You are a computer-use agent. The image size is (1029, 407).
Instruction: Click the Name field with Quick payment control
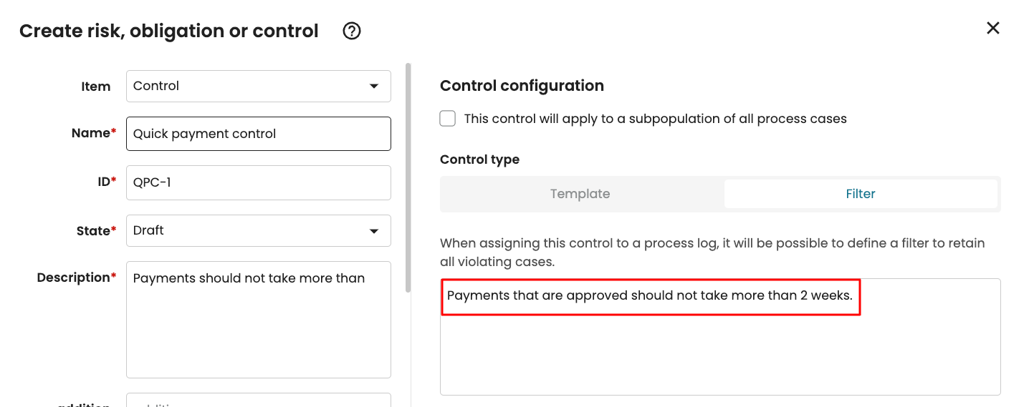pyautogui.click(x=258, y=134)
